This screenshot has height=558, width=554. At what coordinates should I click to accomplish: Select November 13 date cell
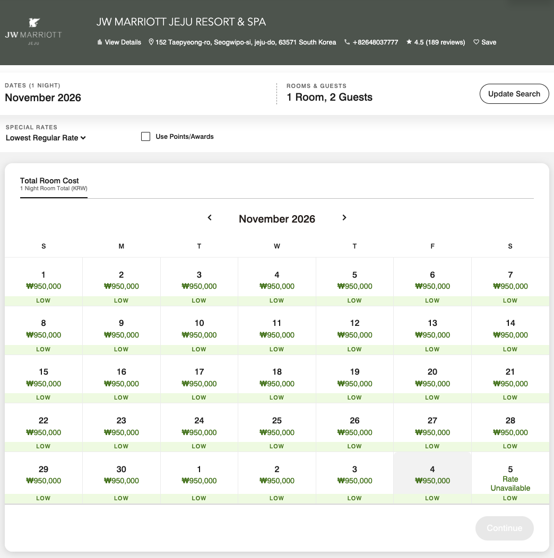432,330
